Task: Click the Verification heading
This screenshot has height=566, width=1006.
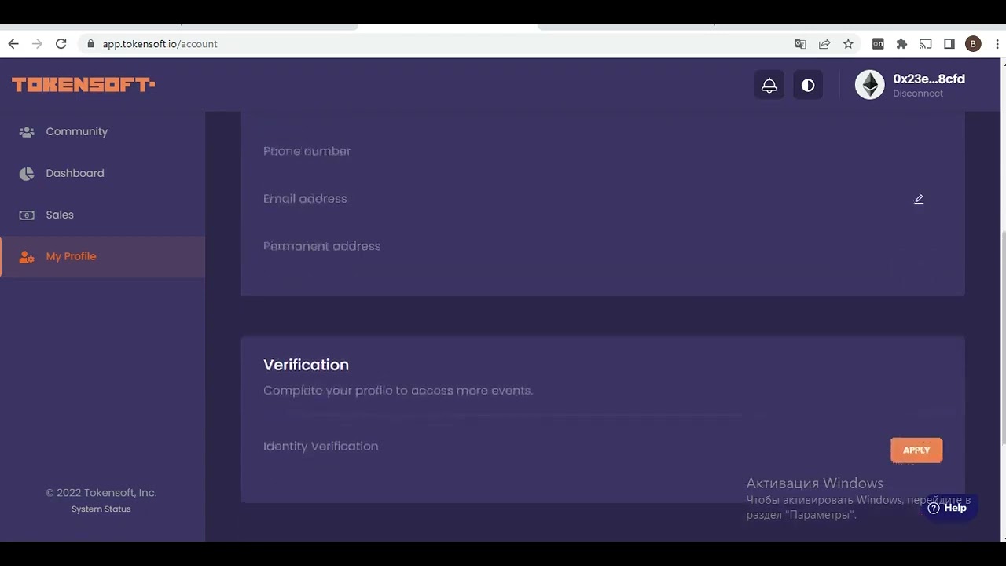Action: [x=306, y=365]
